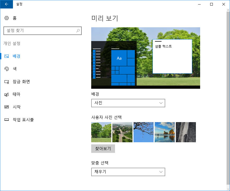Click the scrollbar down arrow
Image resolution: width=230 pixels, height=191 pixels.
click(228, 189)
